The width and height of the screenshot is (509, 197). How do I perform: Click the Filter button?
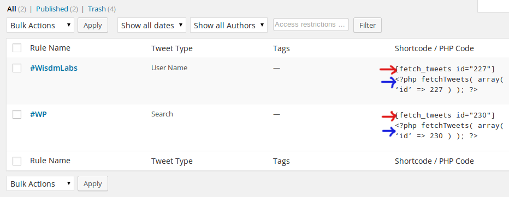click(368, 25)
